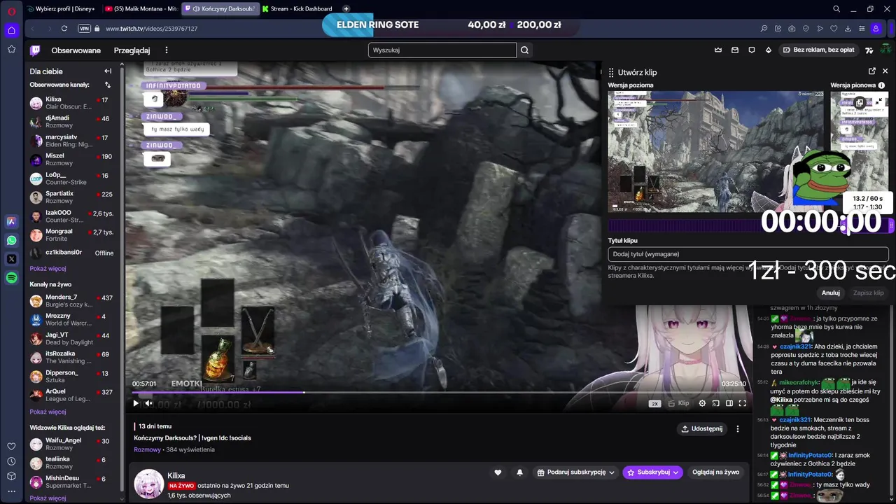Cast the video to a device
This screenshot has height=504, width=896.
pos(715,403)
